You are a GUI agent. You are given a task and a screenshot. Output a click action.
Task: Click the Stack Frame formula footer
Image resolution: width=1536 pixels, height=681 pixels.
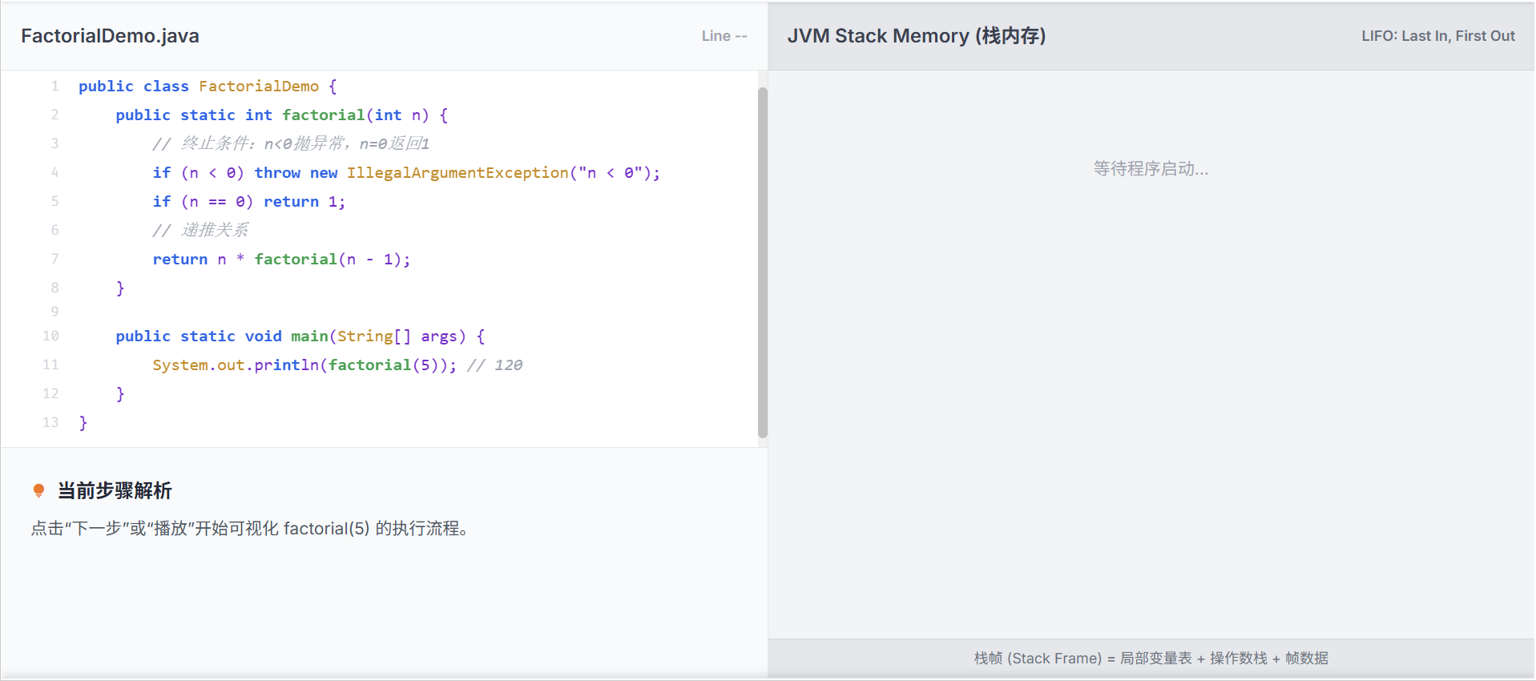tap(1151, 658)
